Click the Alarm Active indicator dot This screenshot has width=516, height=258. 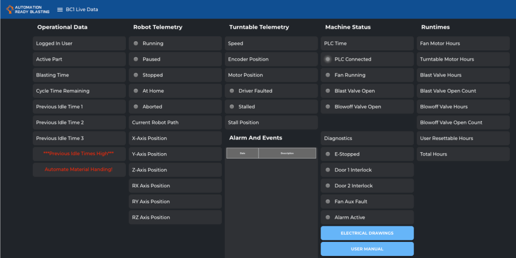pyautogui.click(x=328, y=218)
